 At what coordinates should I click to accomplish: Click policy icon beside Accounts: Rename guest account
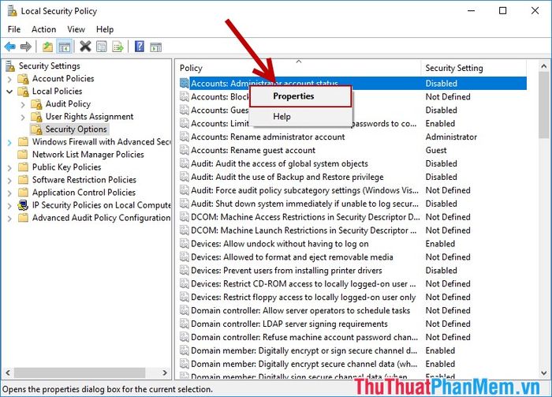[184, 150]
